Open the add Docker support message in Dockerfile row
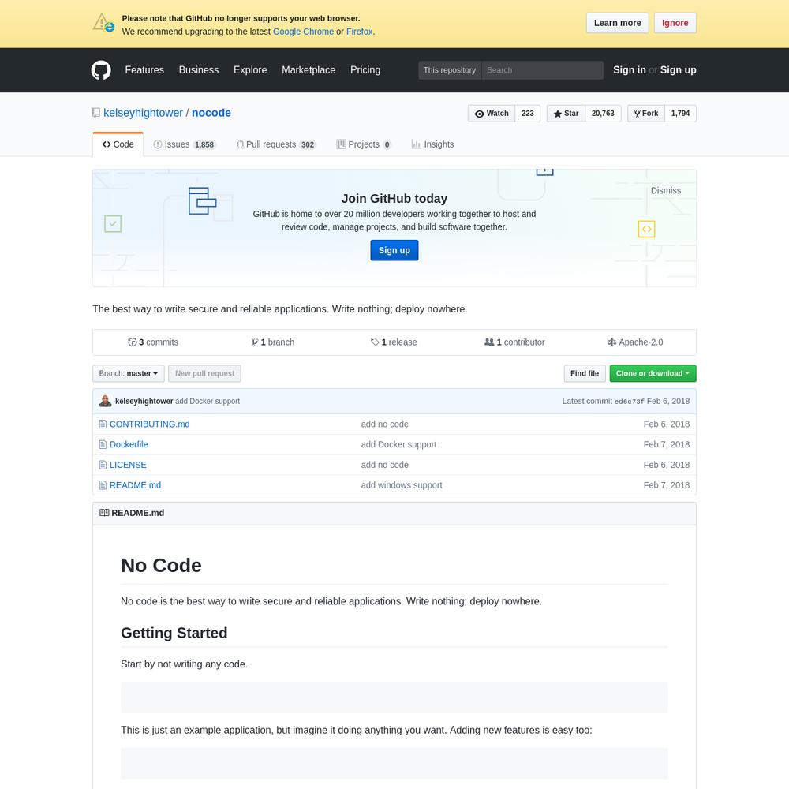This screenshot has height=789, width=789. coord(398,444)
